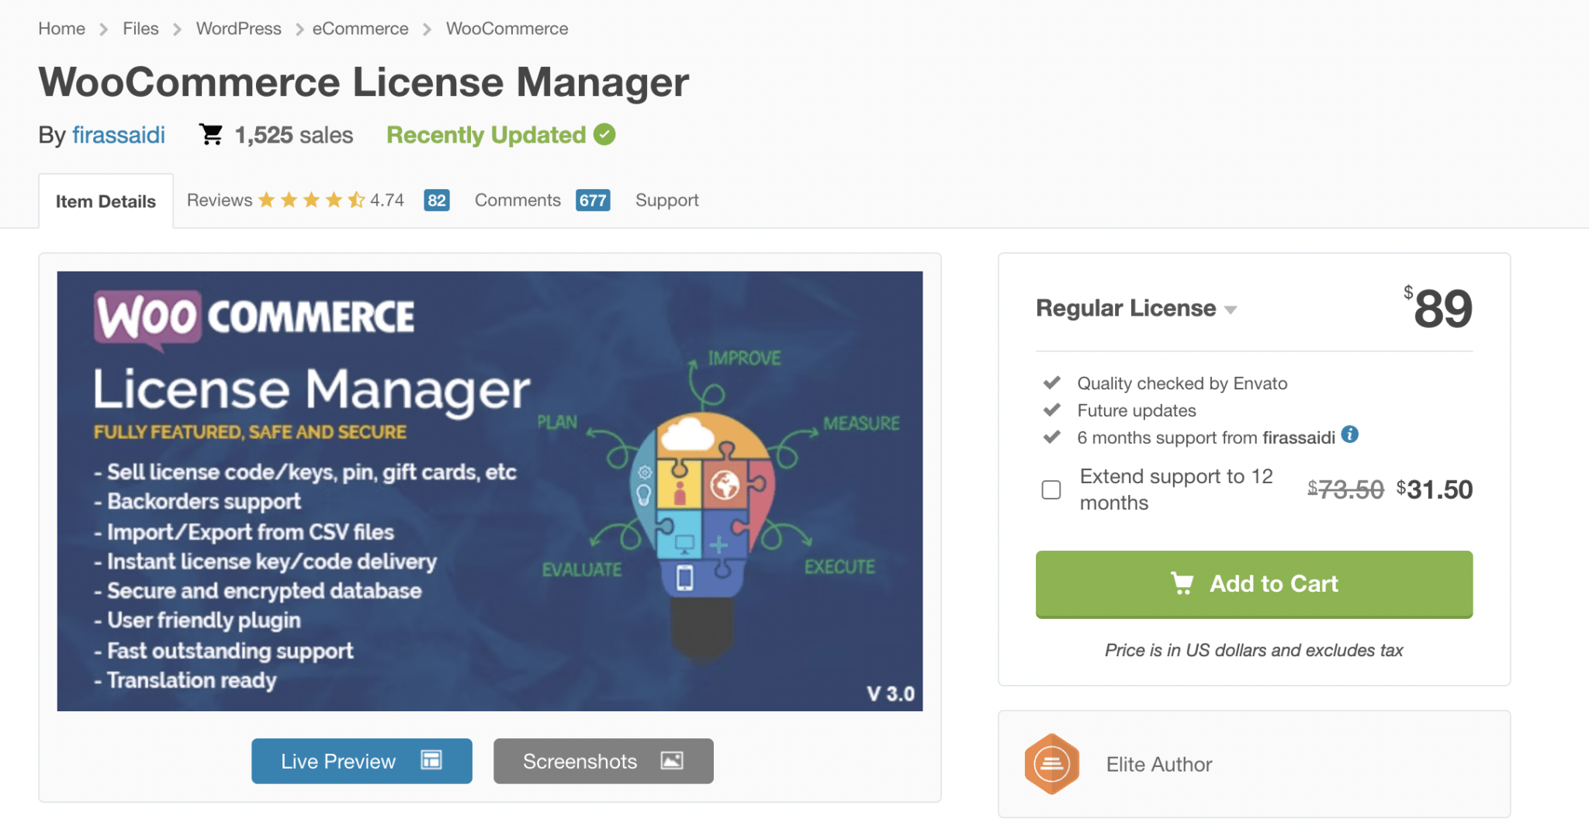Enable Extend support to 12 months
Viewport: 1589px width, 833px height.
coord(1052,489)
